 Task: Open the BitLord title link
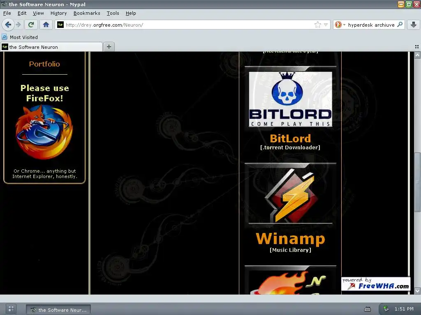point(290,139)
